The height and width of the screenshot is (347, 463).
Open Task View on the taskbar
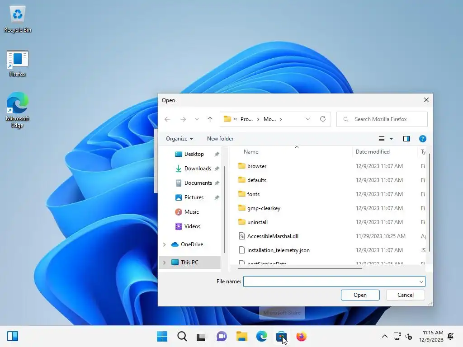pos(201,336)
